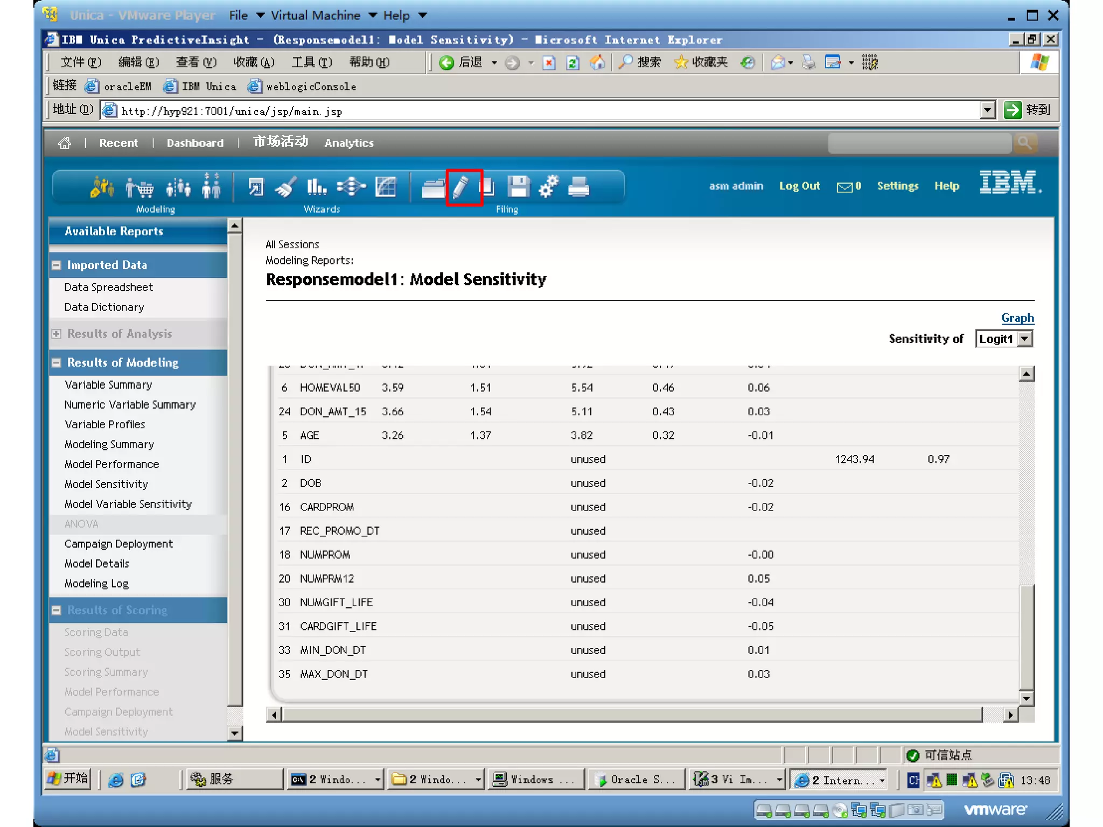Open the weblogicConsole favorites link
Image resolution: width=1103 pixels, height=827 pixels.
pos(302,86)
